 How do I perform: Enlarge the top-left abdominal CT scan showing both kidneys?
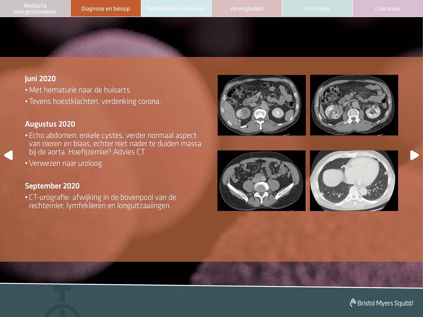[x=262, y=105]
